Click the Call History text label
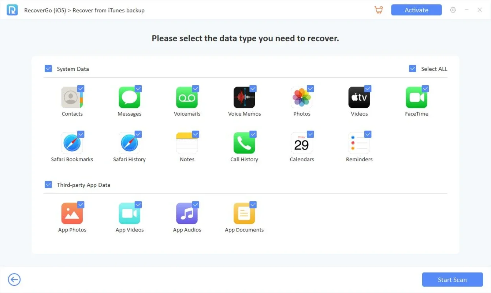Image resolution: width=491 pixels, height=293 pixels. click(244, 159)
